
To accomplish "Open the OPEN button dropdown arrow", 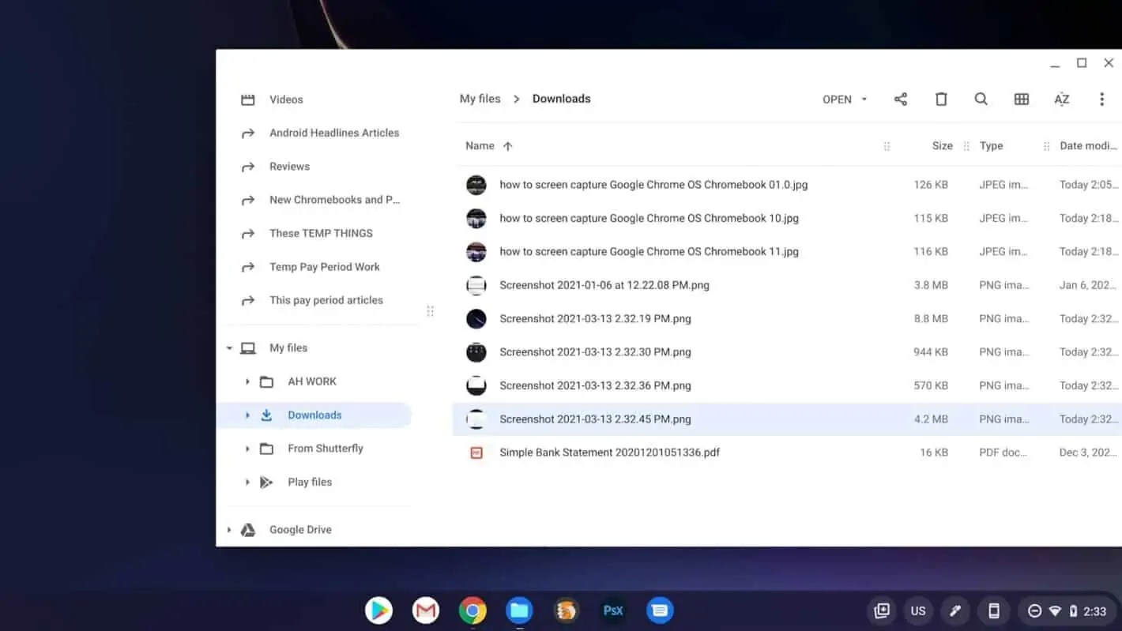I will [x=864, y=99].
